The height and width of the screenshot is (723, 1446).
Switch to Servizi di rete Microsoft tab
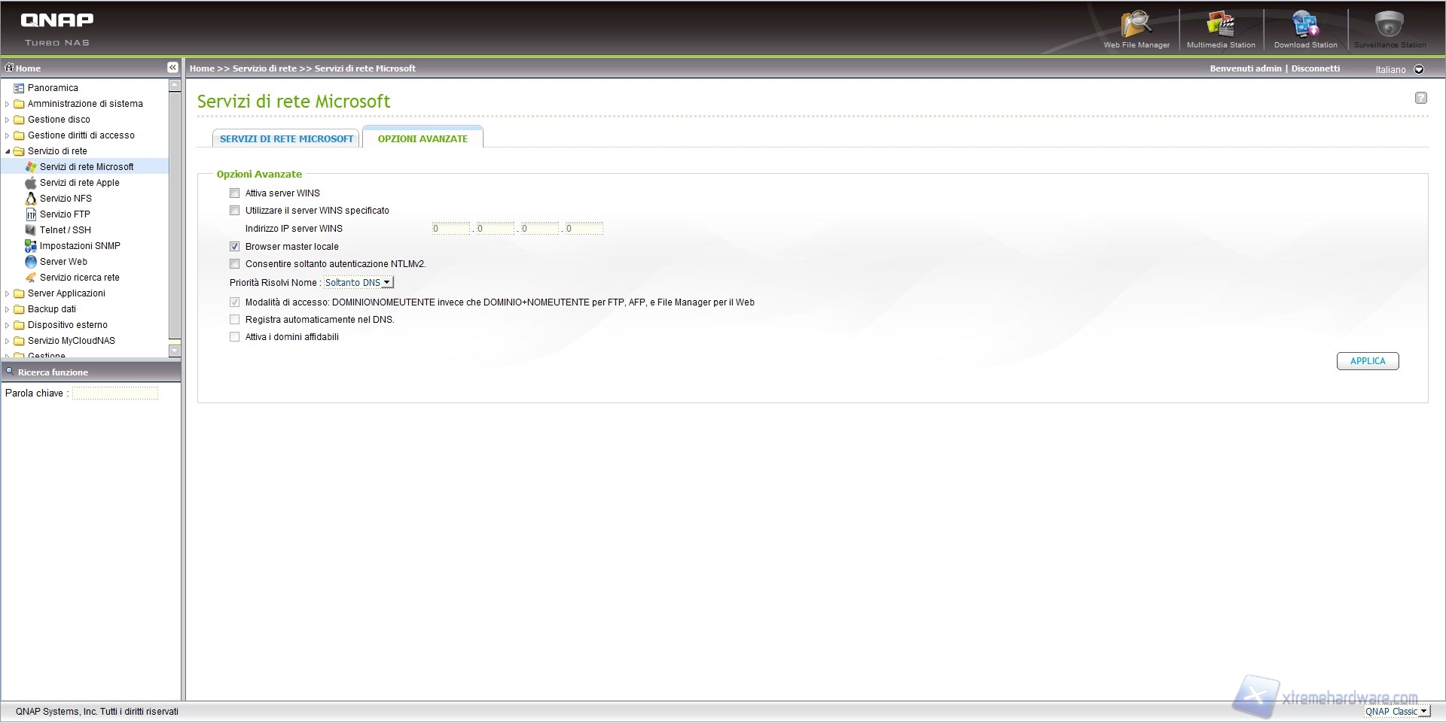[286, 139]
